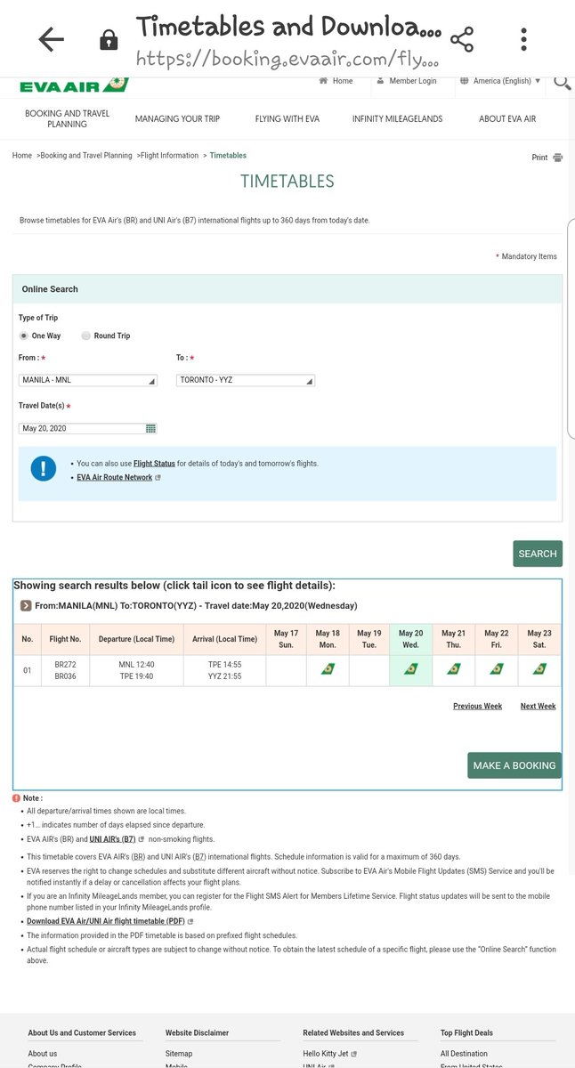Click the printer icon
This screenshot has width=575, height=1068.
point(557,158)
